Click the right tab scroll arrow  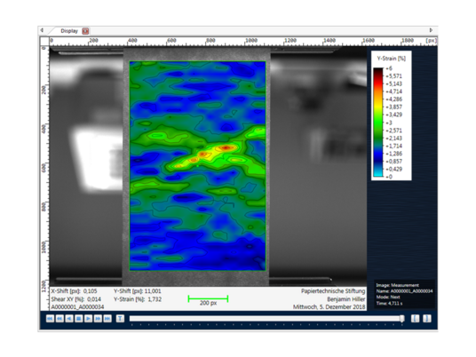pyautogui.click(x=431, y=30)
